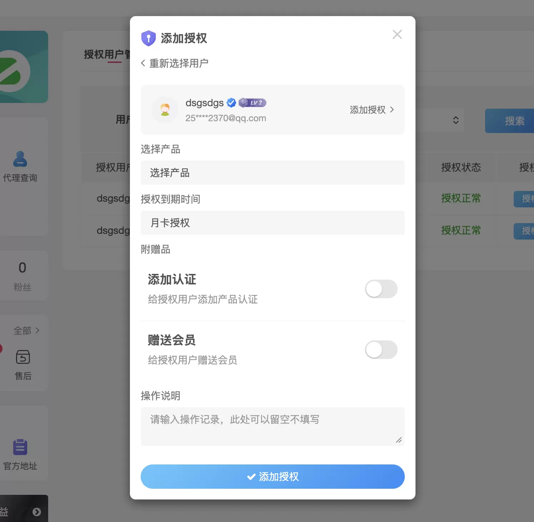Expand the up-down selector next to 搜索

click(x=456, y=120)
